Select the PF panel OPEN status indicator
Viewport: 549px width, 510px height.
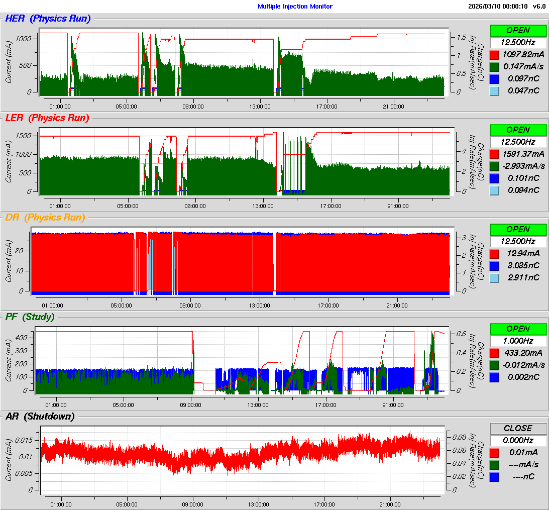point(518,329)
